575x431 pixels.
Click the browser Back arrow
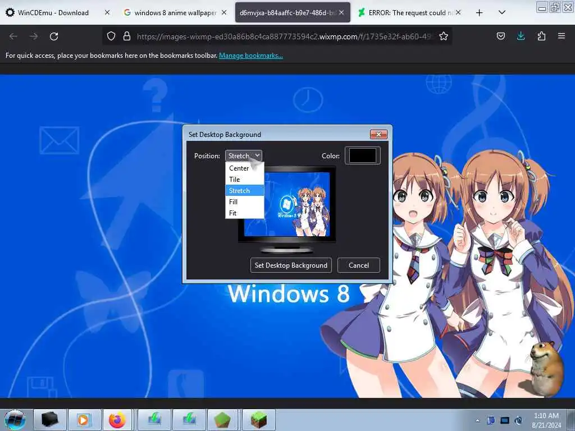click(13, 36)
